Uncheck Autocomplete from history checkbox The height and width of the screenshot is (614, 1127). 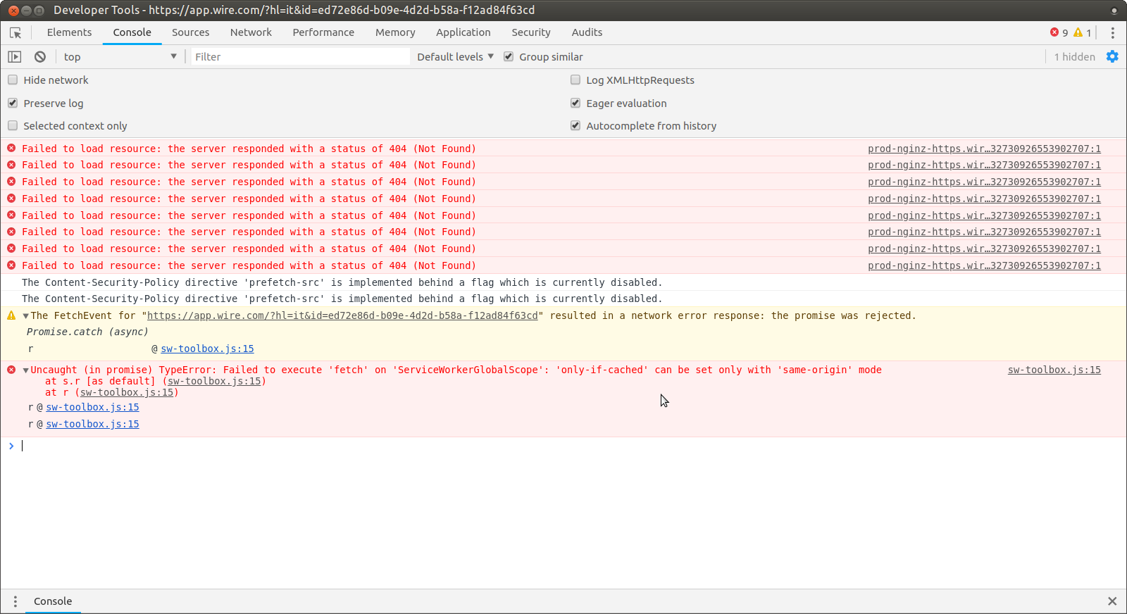[575, 125]
